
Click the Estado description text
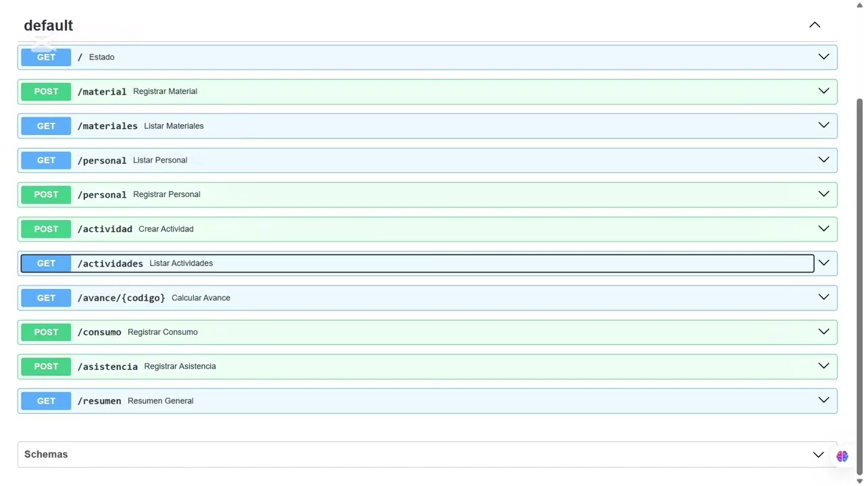(101, 57)
